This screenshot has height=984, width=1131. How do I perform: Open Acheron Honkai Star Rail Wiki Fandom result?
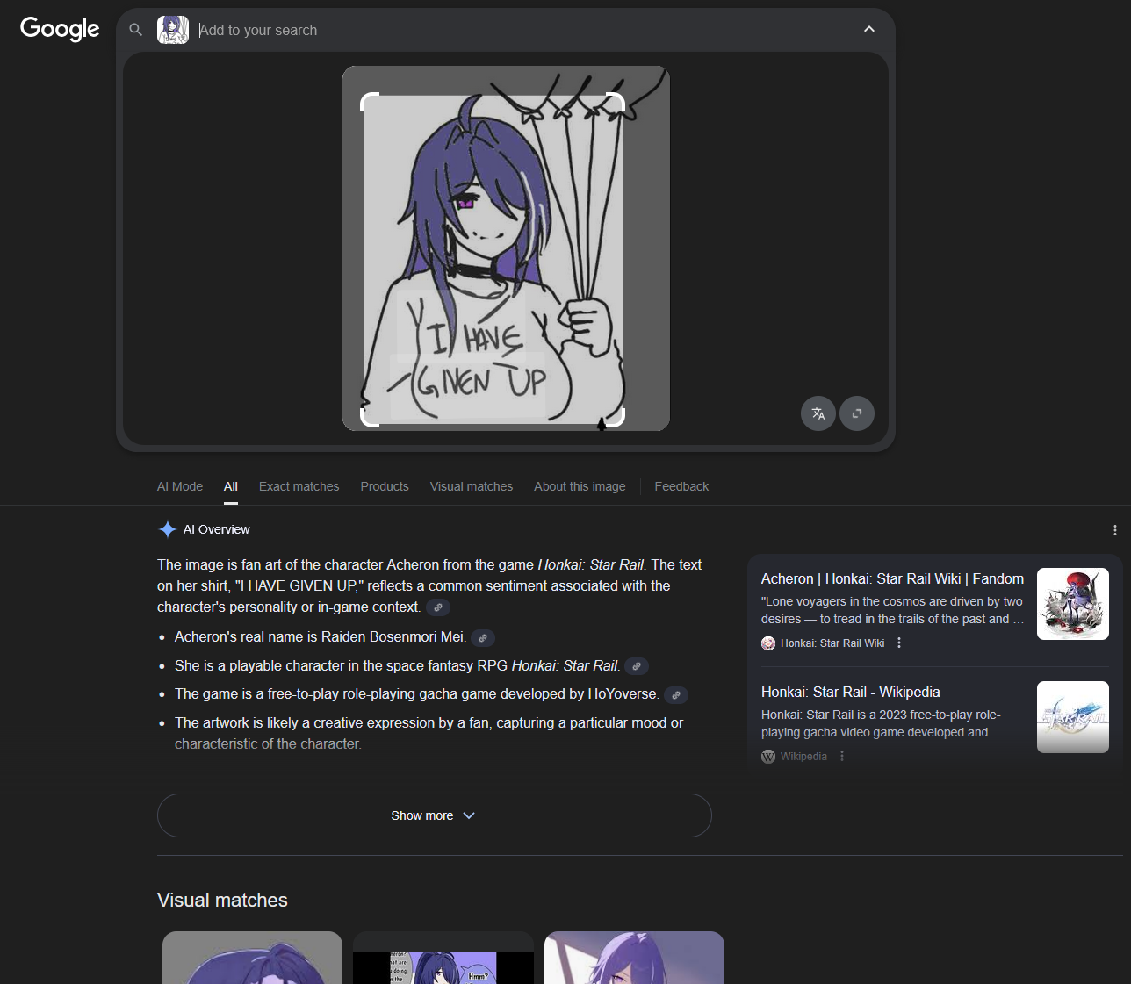click(892, 578)
